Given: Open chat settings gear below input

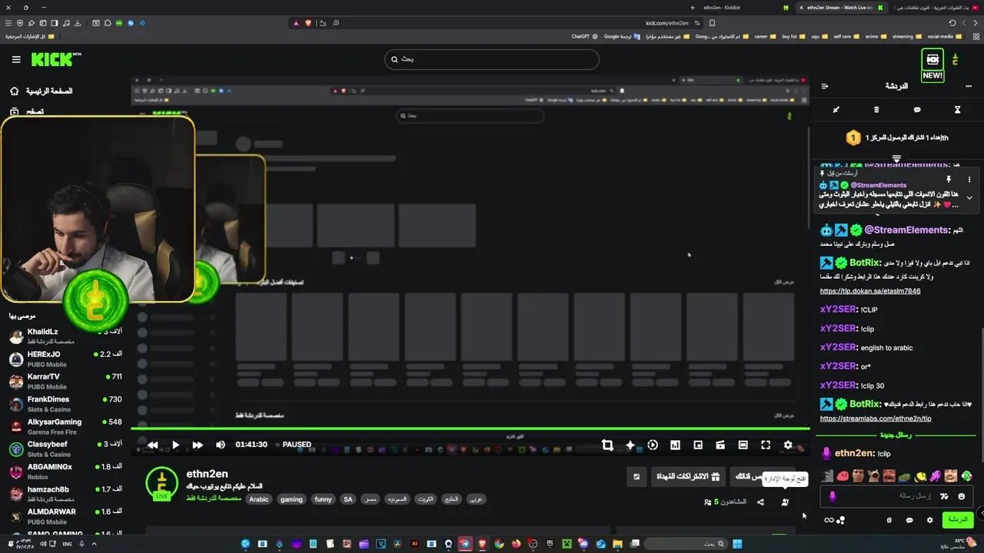Looking at the screenshot, I should [x=929, y=520].
